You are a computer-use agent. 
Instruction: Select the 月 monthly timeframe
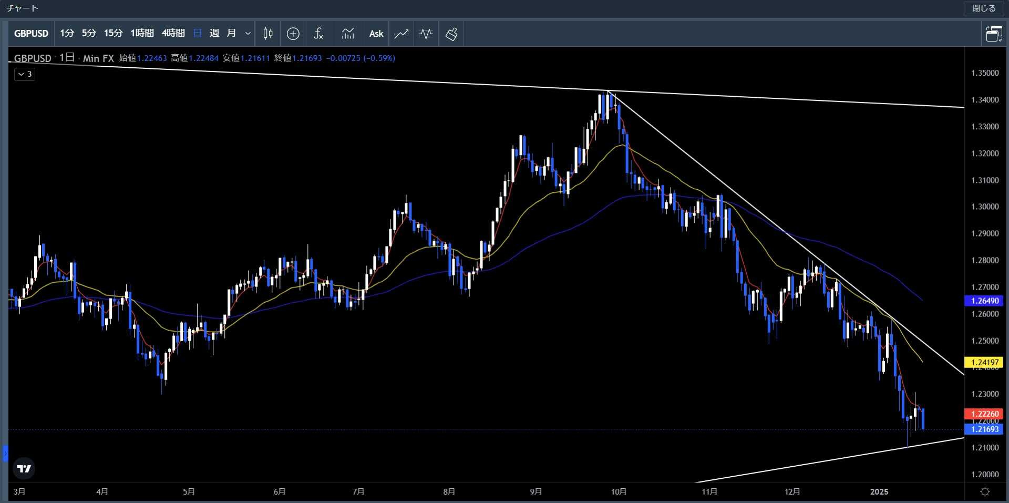tap(231, 33)
